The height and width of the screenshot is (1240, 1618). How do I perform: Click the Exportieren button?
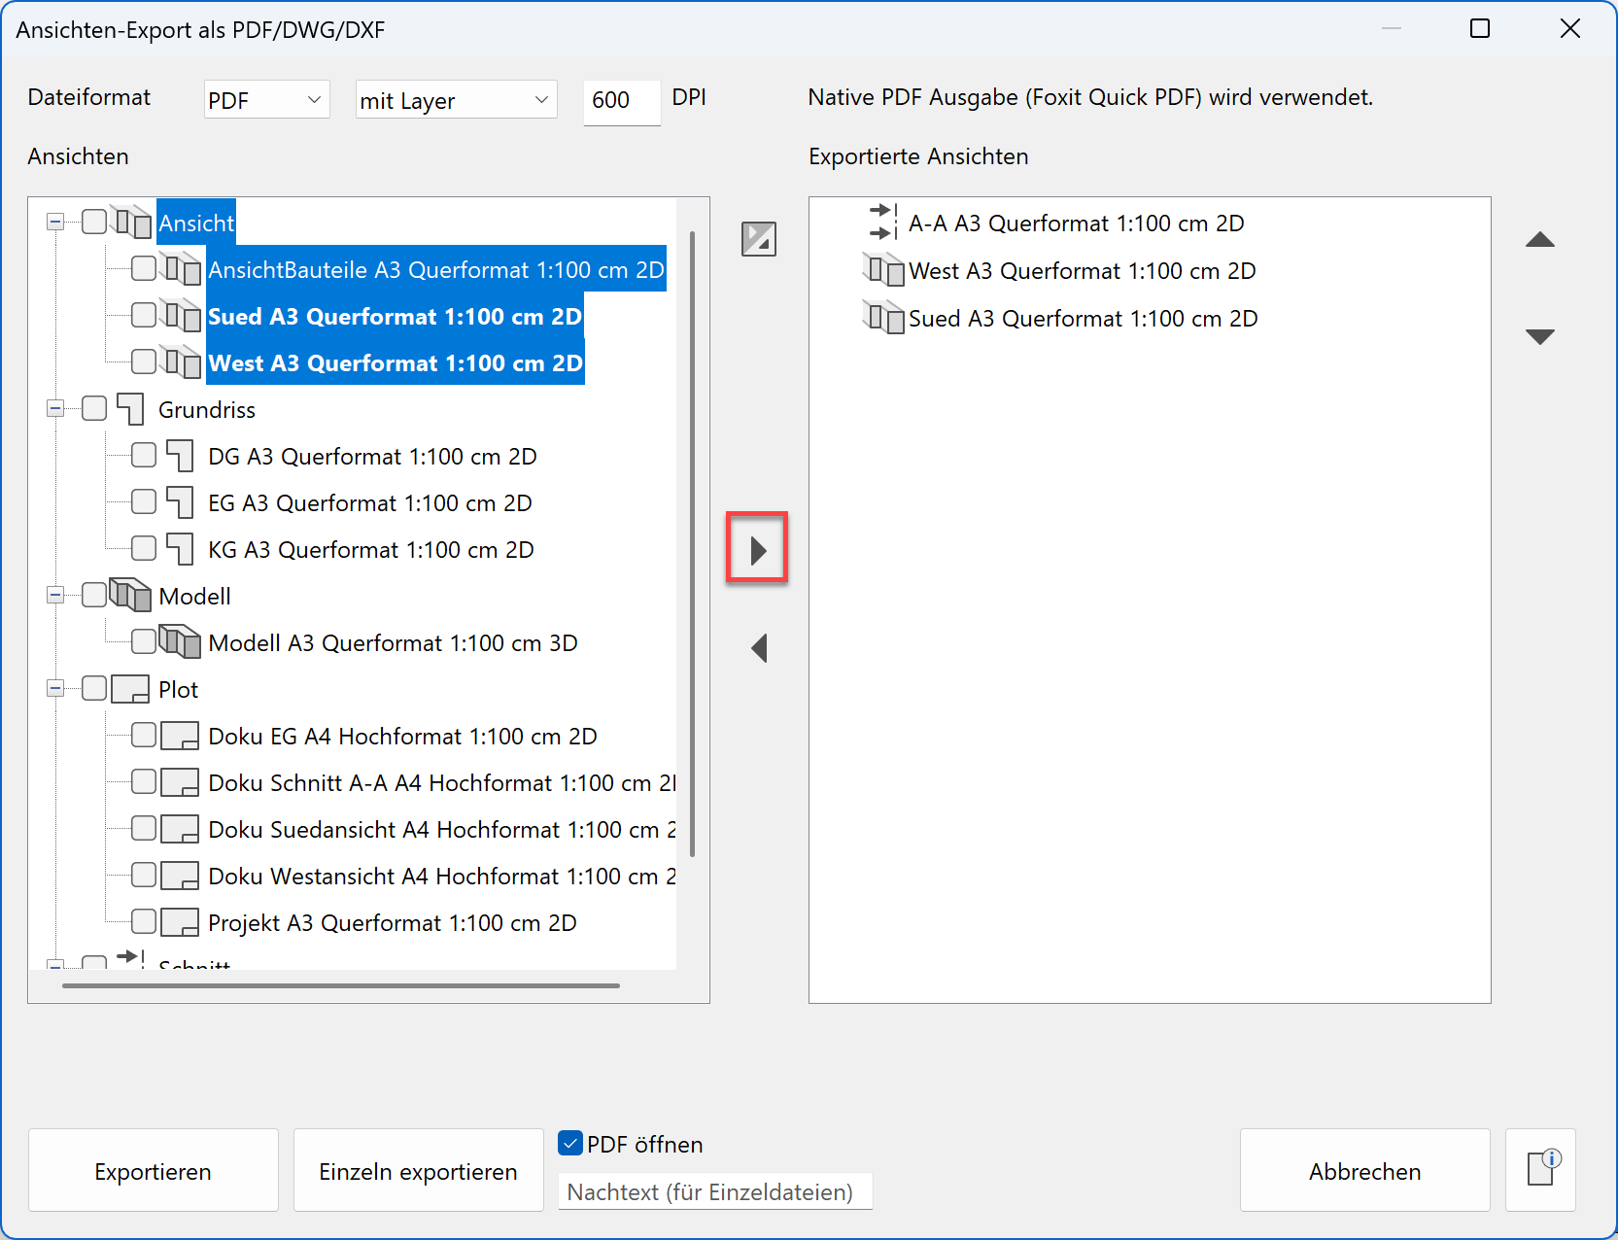click(x=152, y=1170)
